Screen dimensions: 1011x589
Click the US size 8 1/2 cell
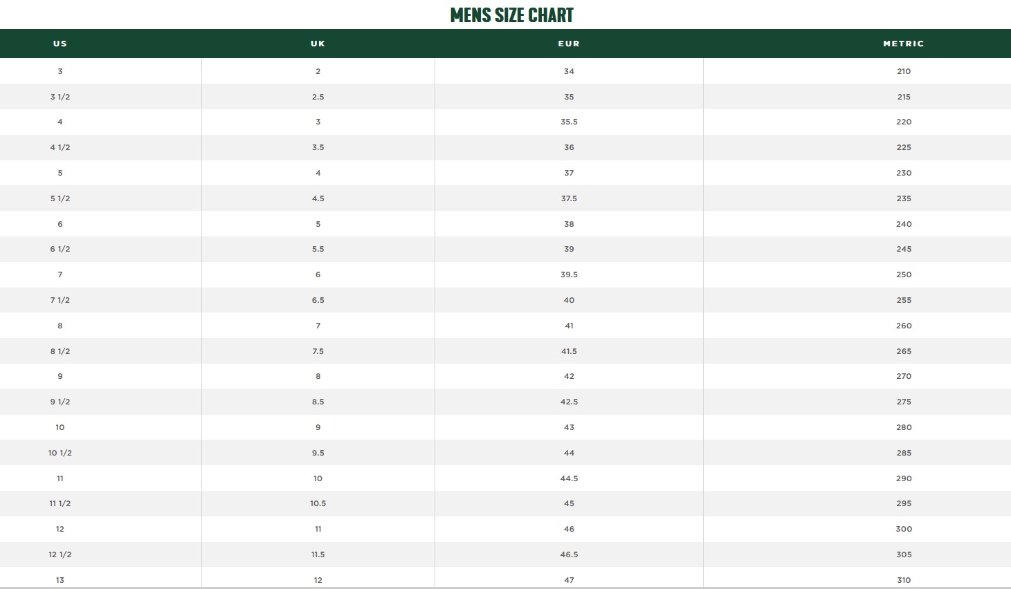coord(60,351)
